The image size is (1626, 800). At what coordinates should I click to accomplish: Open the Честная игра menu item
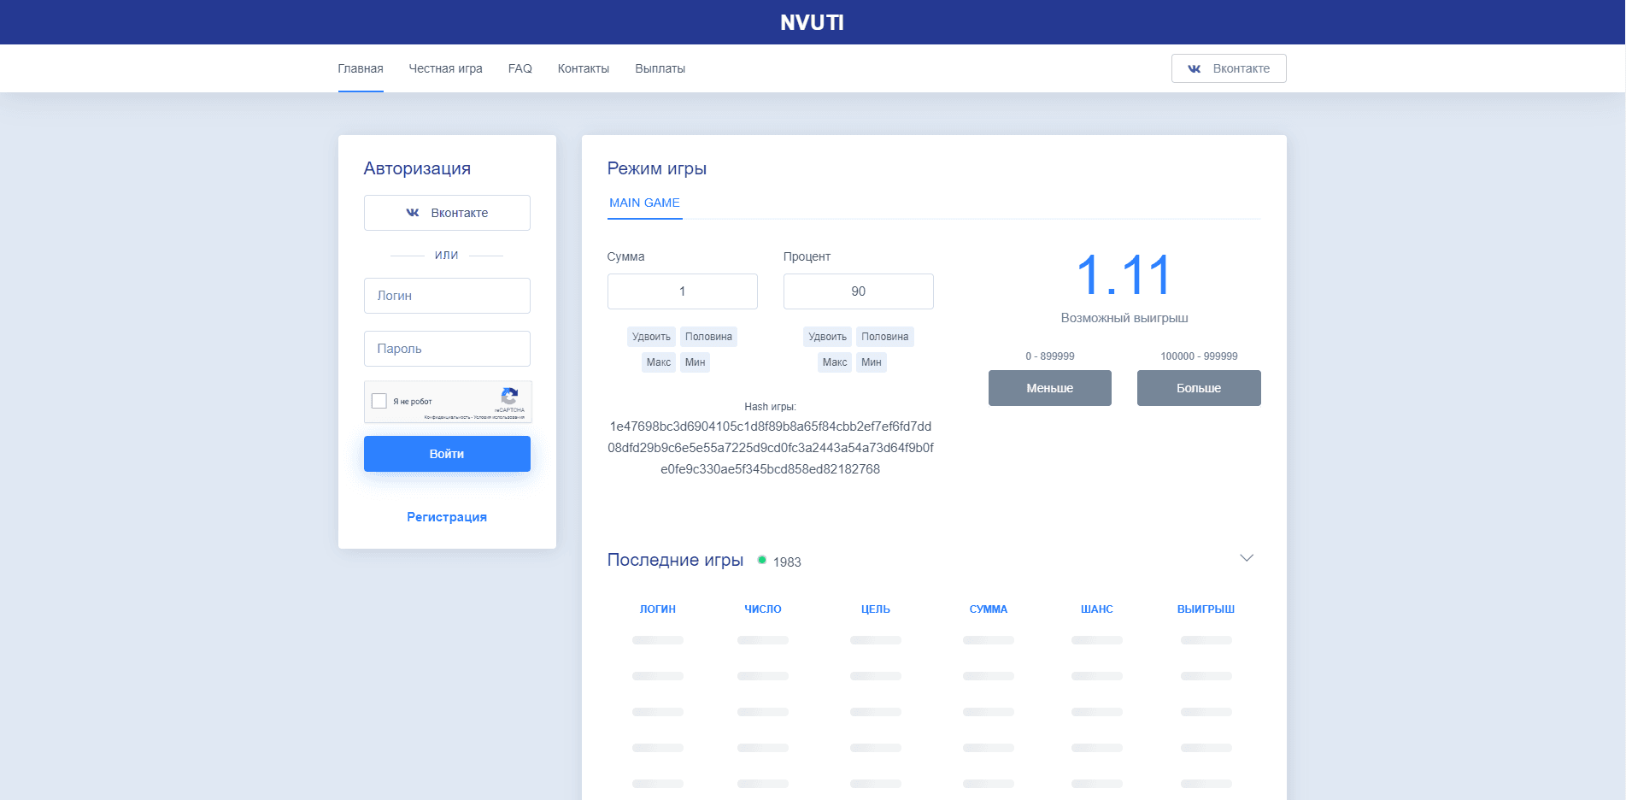445,68
